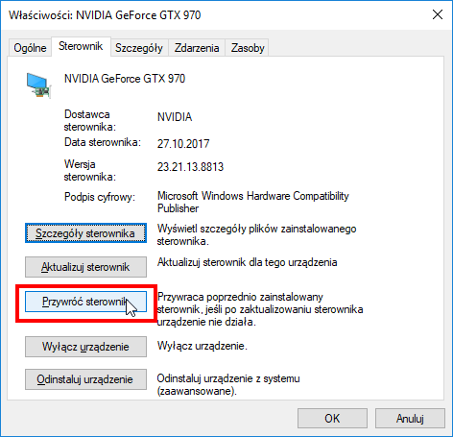This screenshot has width=453, height=437.
Task: Click the Właściwości window title bar text
Action: pyautogui.click(x=105, y=15)
